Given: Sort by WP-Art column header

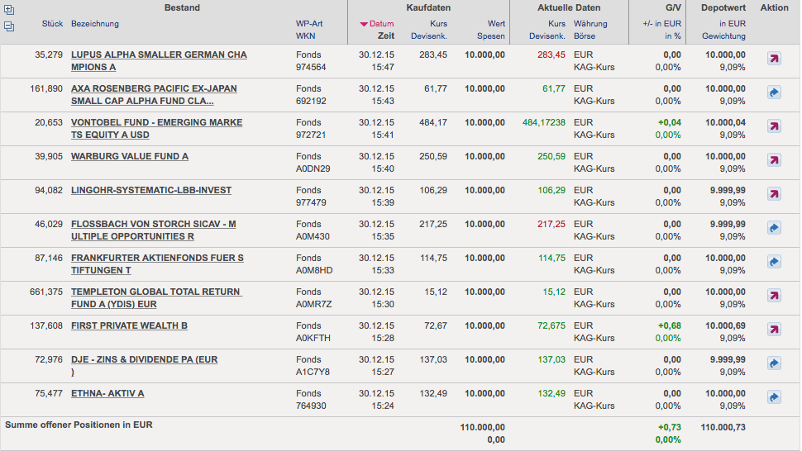Looking at the screenshot, I should [309, 24].
